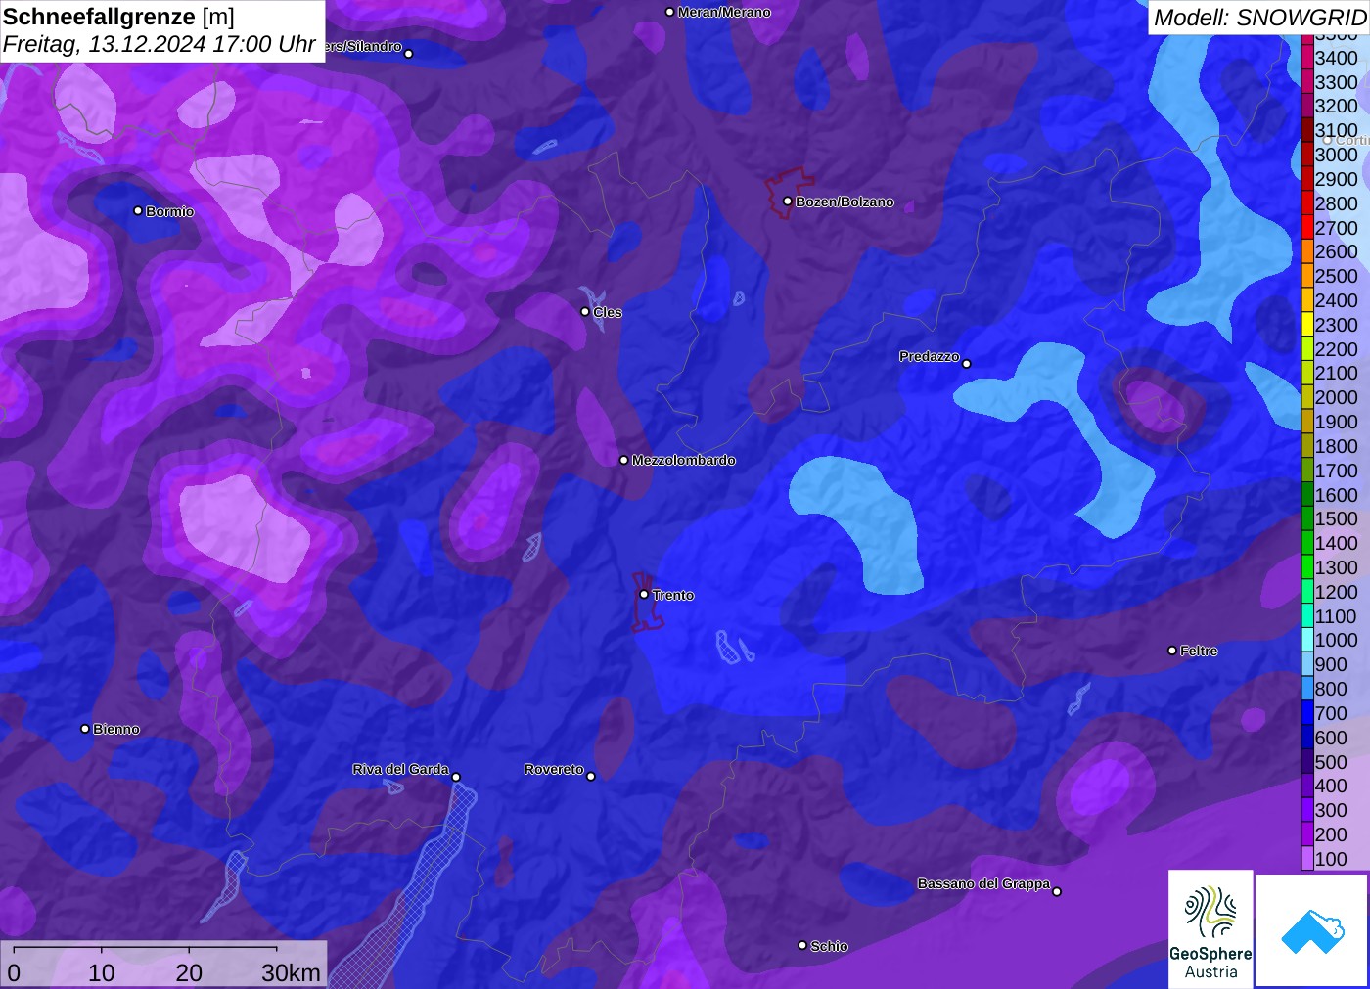This screenshot has width=1370, height=989.
Task: Click the Bormio city marker dot
Action: pos(138,210)
